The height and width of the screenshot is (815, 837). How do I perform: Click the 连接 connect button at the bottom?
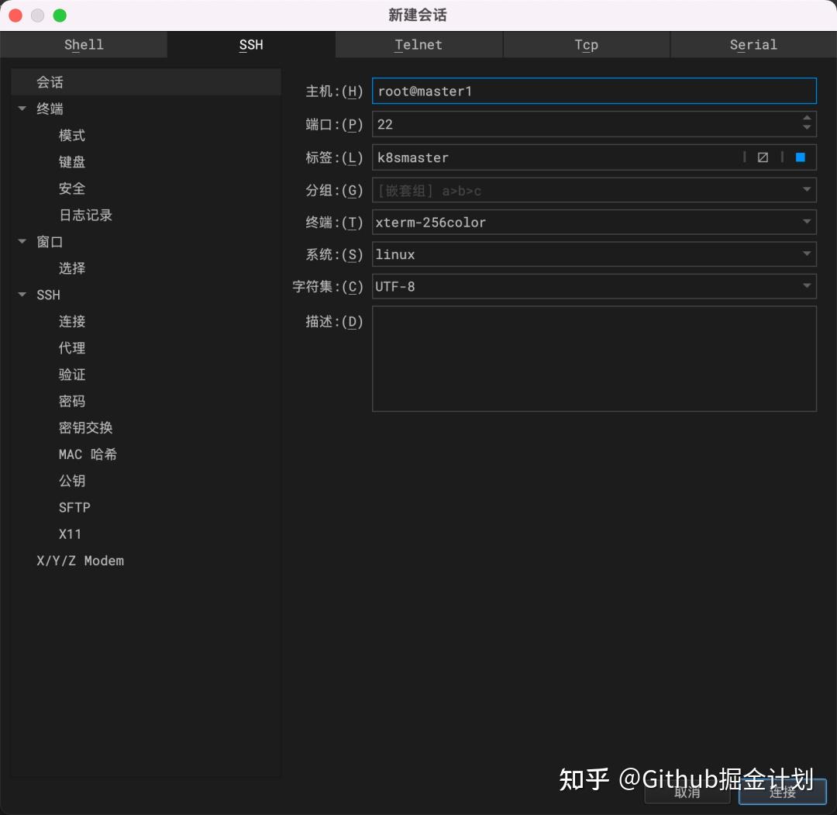783,792
